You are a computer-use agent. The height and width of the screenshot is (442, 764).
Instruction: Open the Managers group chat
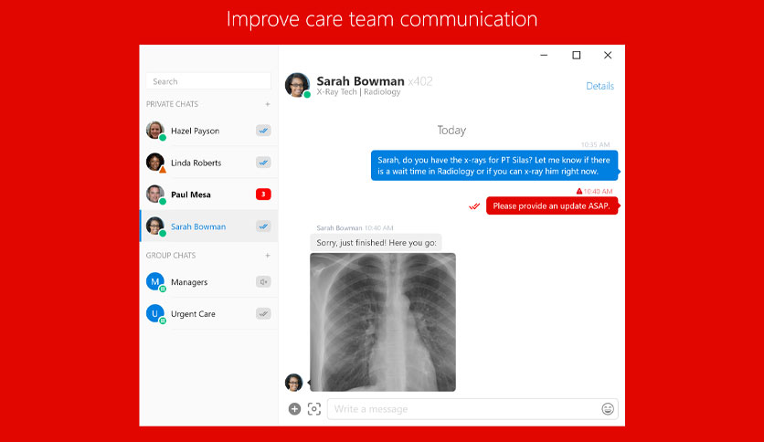(208, 282)
